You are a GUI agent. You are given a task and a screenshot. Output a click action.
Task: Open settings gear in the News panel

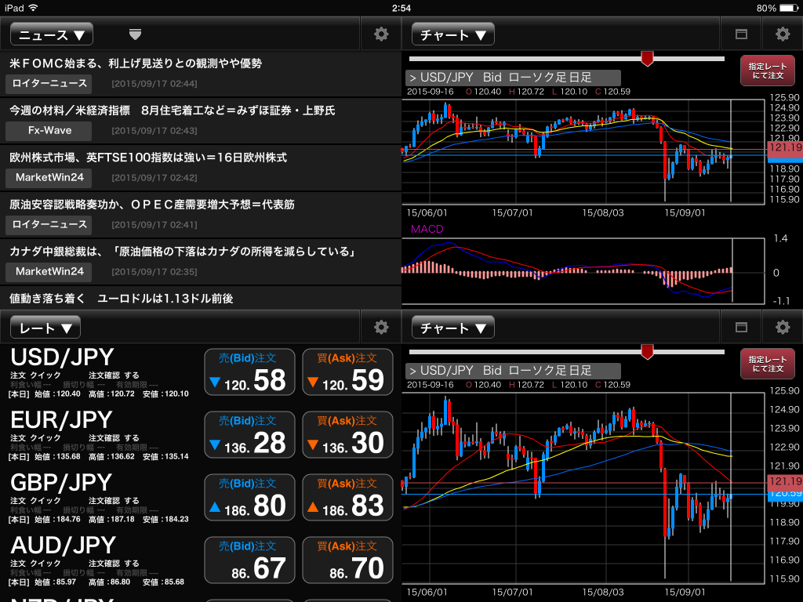pos(381,34)
